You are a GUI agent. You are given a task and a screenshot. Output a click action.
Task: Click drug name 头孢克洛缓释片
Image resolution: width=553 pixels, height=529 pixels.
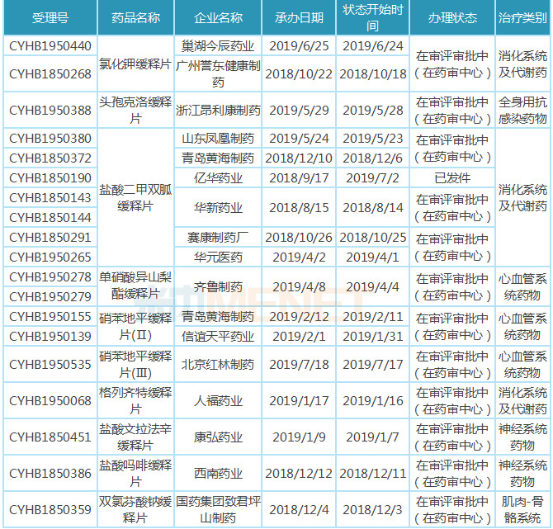coord(135,111)
